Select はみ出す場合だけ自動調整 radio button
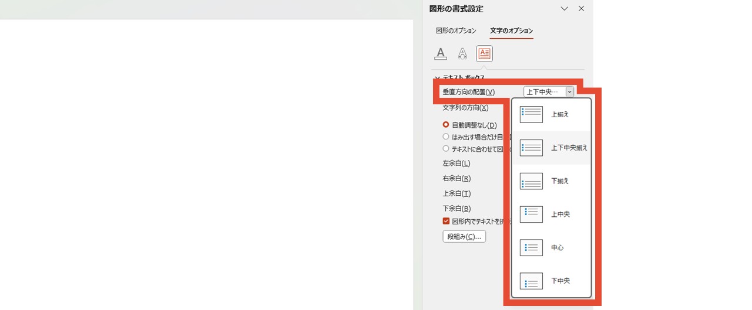 (x=446, y=137)
